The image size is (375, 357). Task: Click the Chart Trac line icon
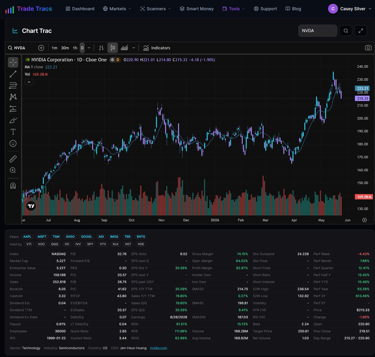[15, 31]
